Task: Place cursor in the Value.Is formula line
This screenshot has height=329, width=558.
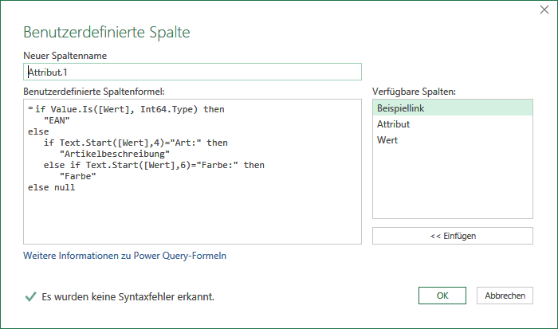Action: point(129,109)
